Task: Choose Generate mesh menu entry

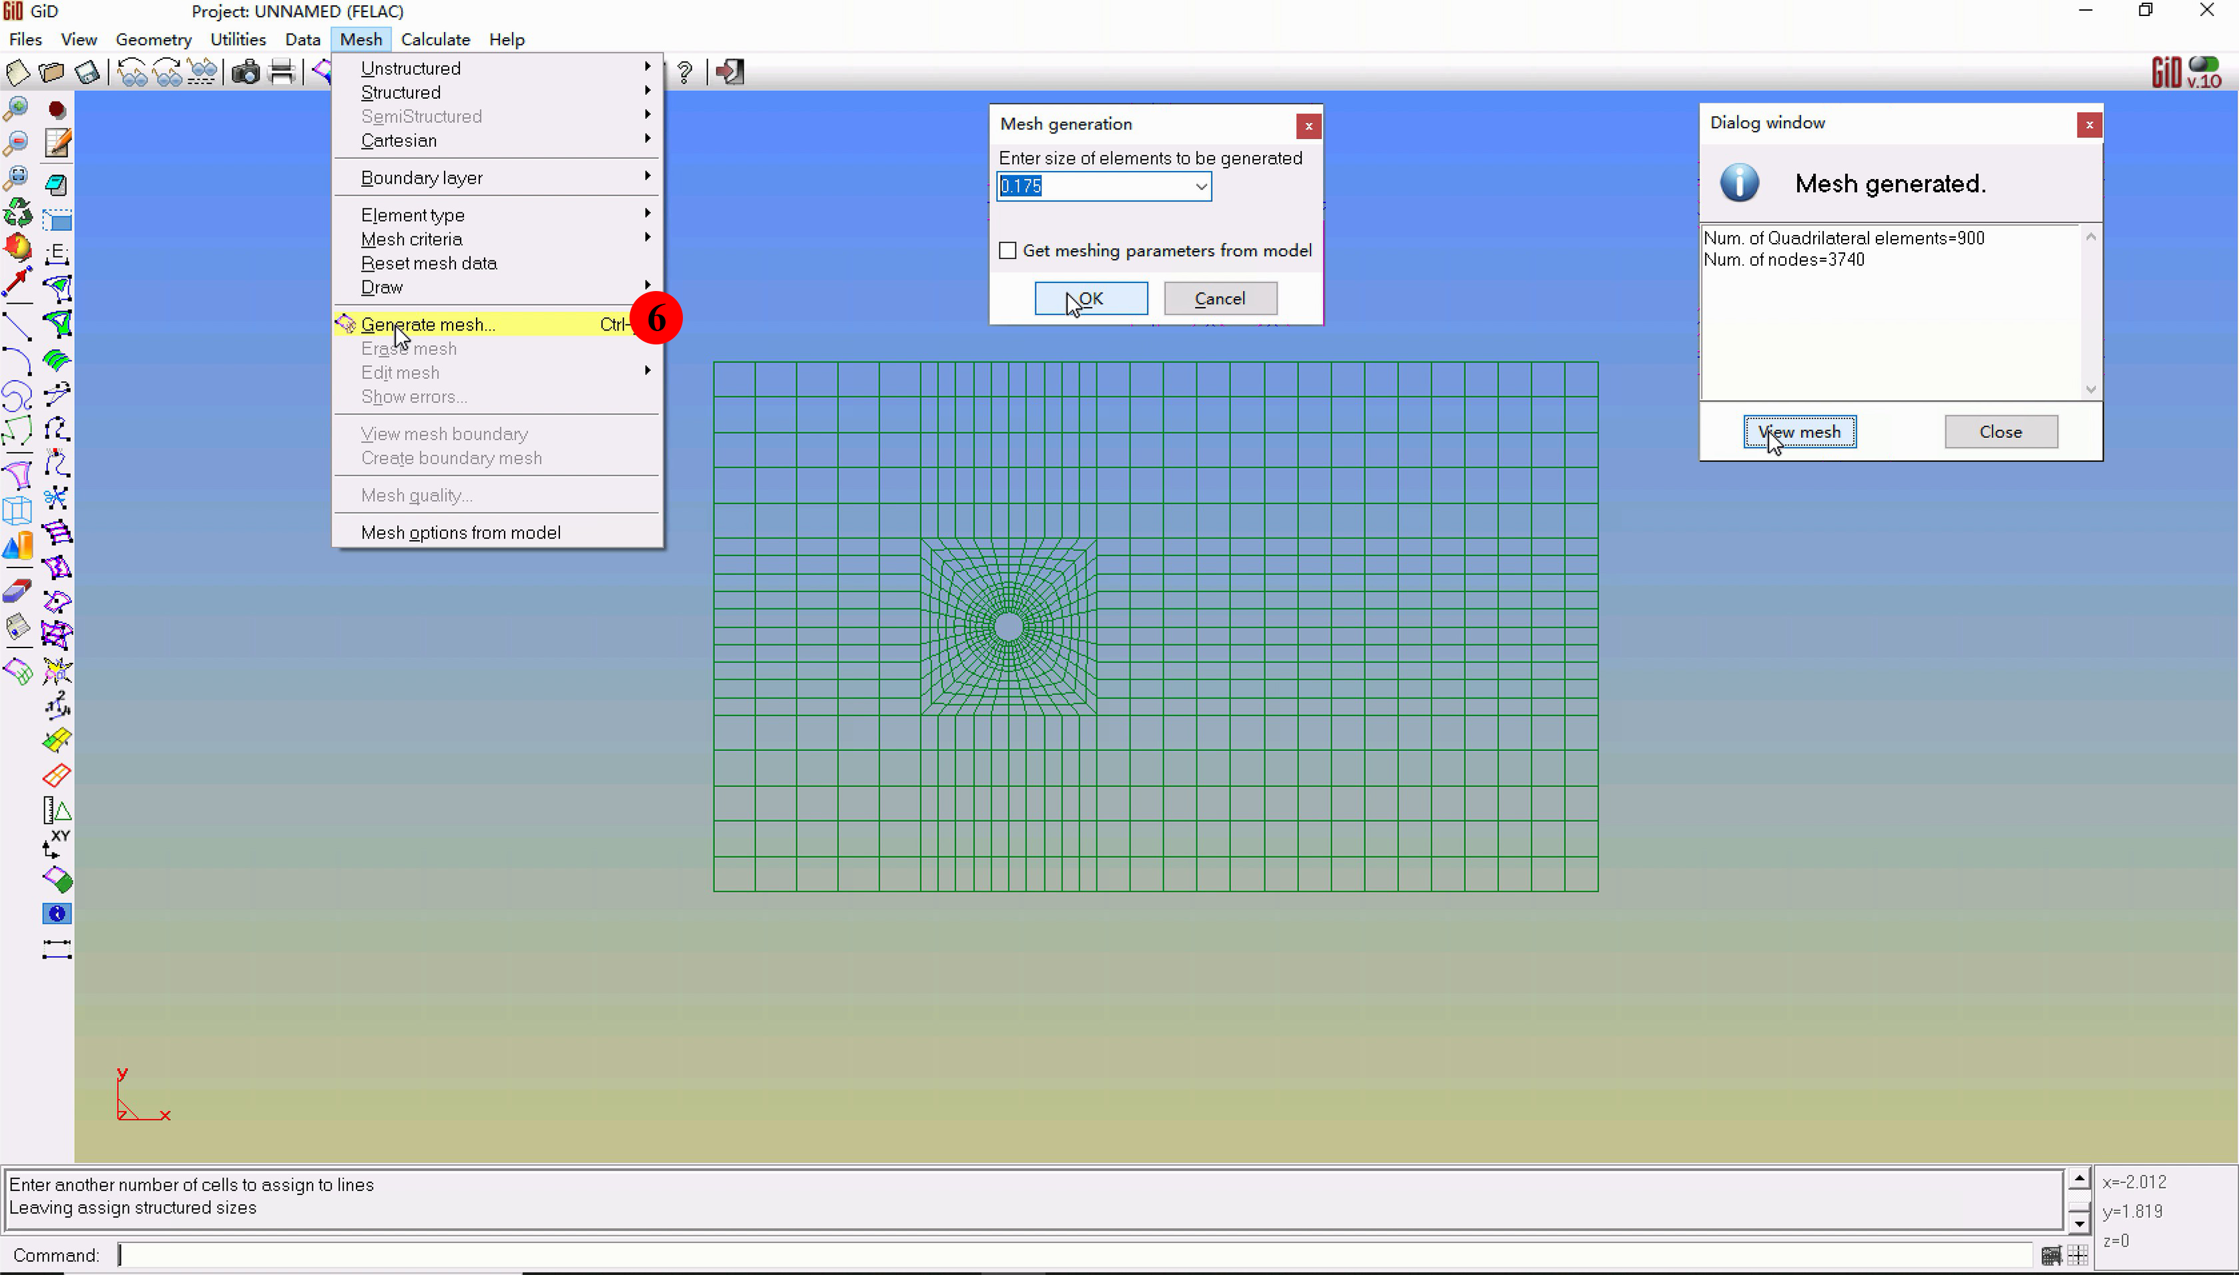Action: tap(428, 324)
